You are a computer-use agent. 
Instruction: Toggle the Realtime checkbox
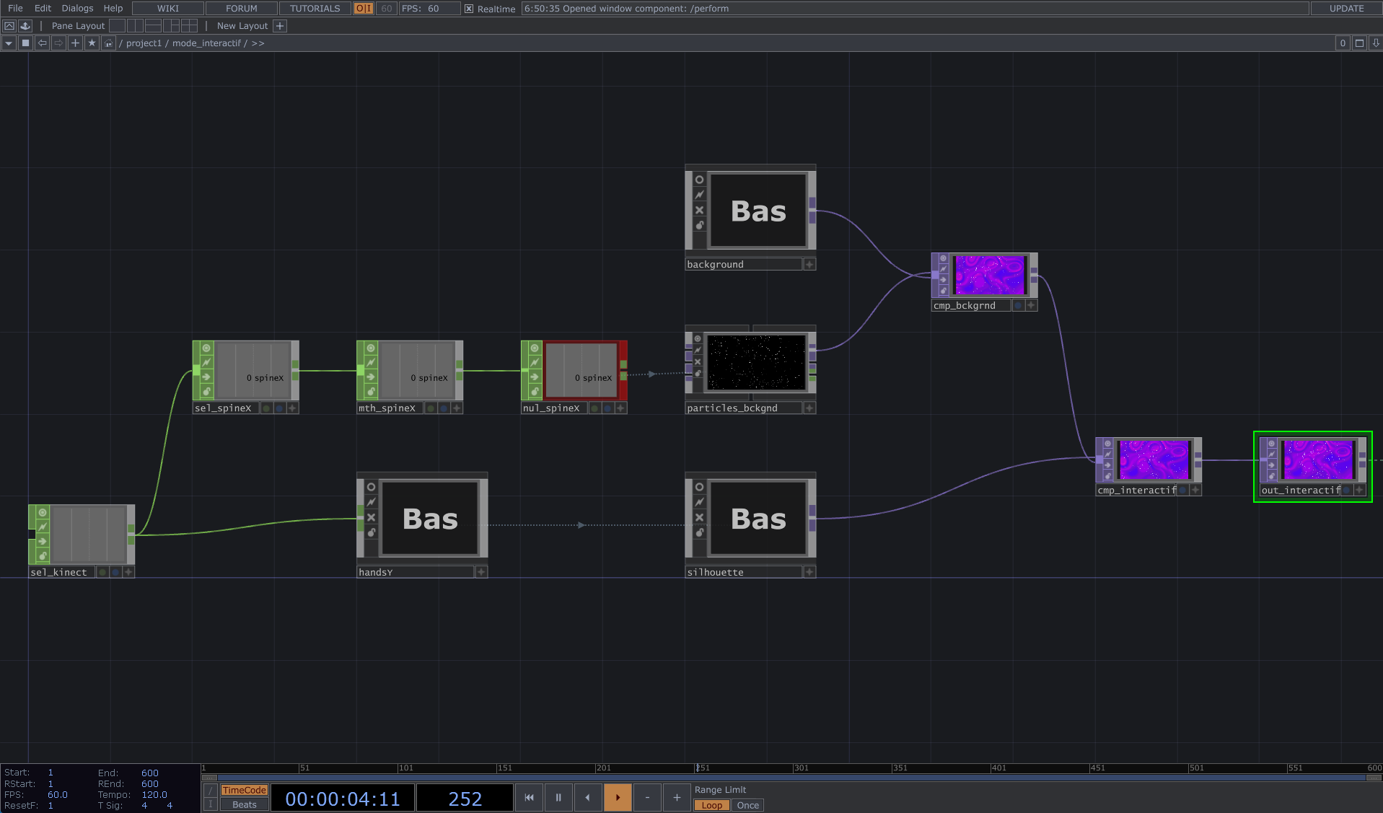point(469,9)
